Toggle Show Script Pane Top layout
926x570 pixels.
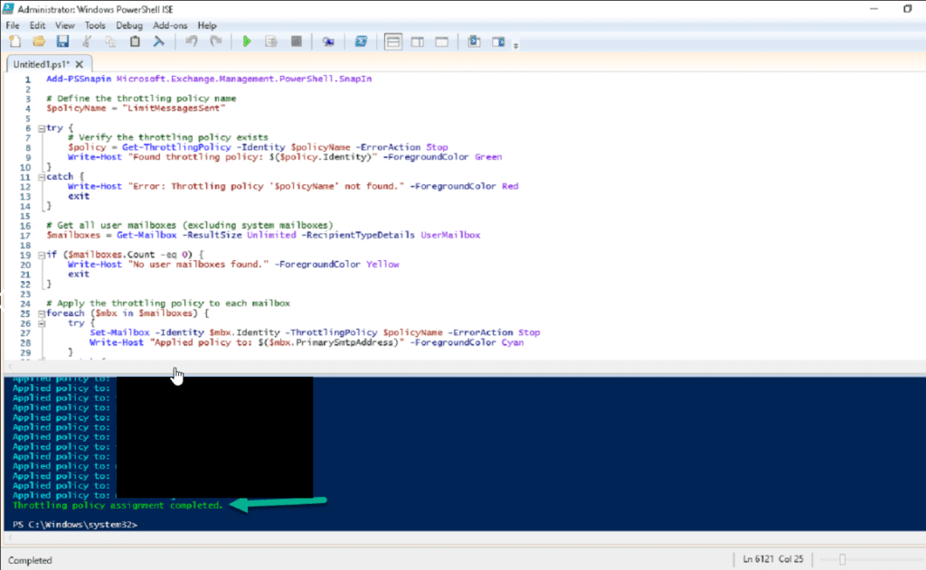click(x=393, y=42)
